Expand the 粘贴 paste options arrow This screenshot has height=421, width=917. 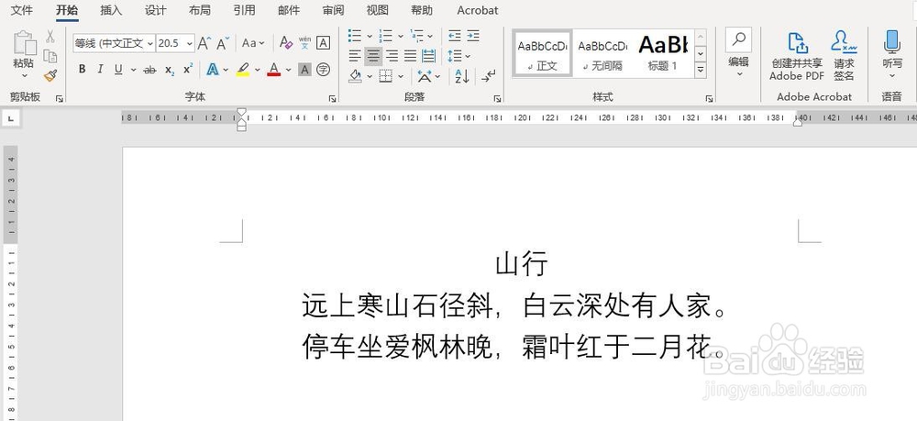[25, 75]
